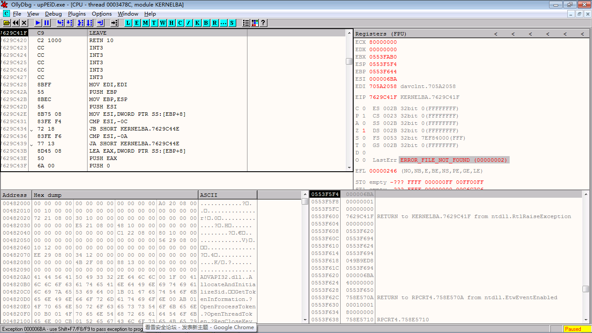Click the Trace into toolbar icon
The height and width of the screenshot is (333, 592).
point(81,23)
